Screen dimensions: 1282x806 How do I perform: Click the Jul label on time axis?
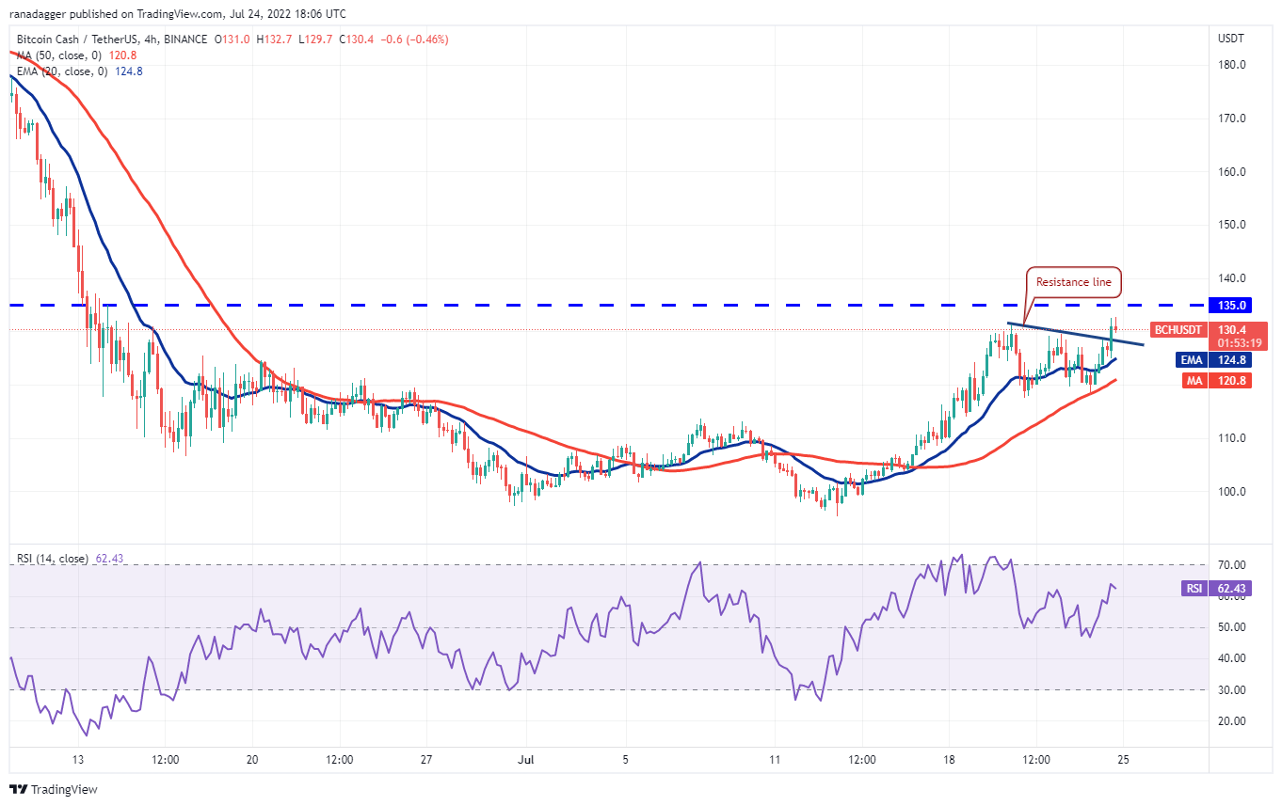[x=526, y=757]
